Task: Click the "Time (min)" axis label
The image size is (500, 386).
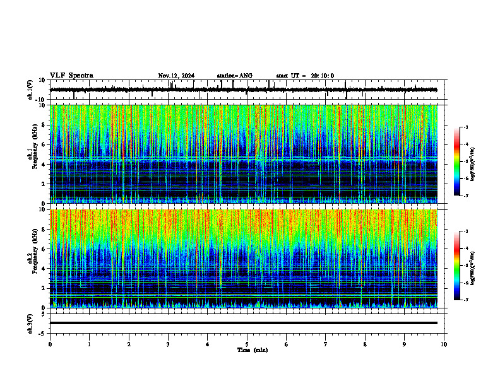Action: point(253,350)
